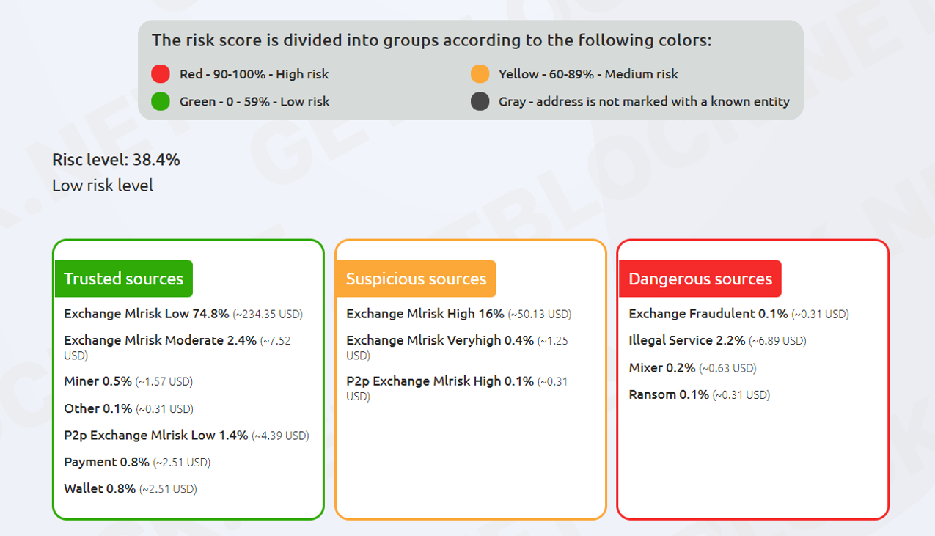Click the Miner 0.5% entry
The height and width of the screenshot is (536, 935).
pyautogui.click(x=128, y=381)
